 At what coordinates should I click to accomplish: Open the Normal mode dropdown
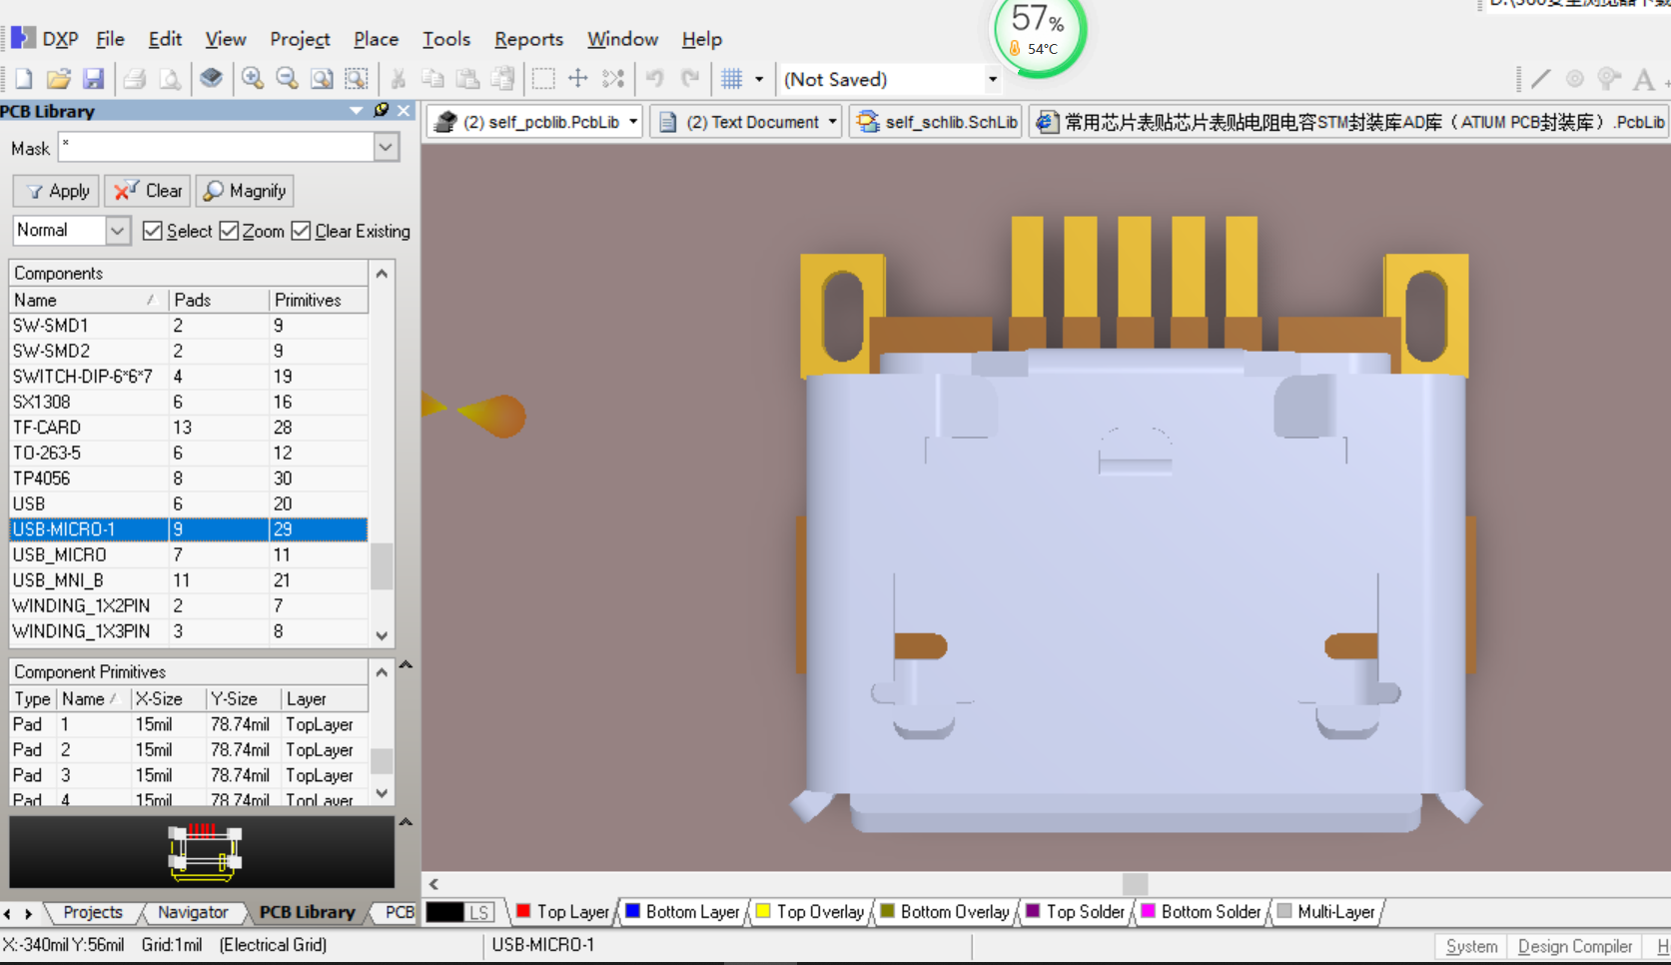(x=117, y=231)
